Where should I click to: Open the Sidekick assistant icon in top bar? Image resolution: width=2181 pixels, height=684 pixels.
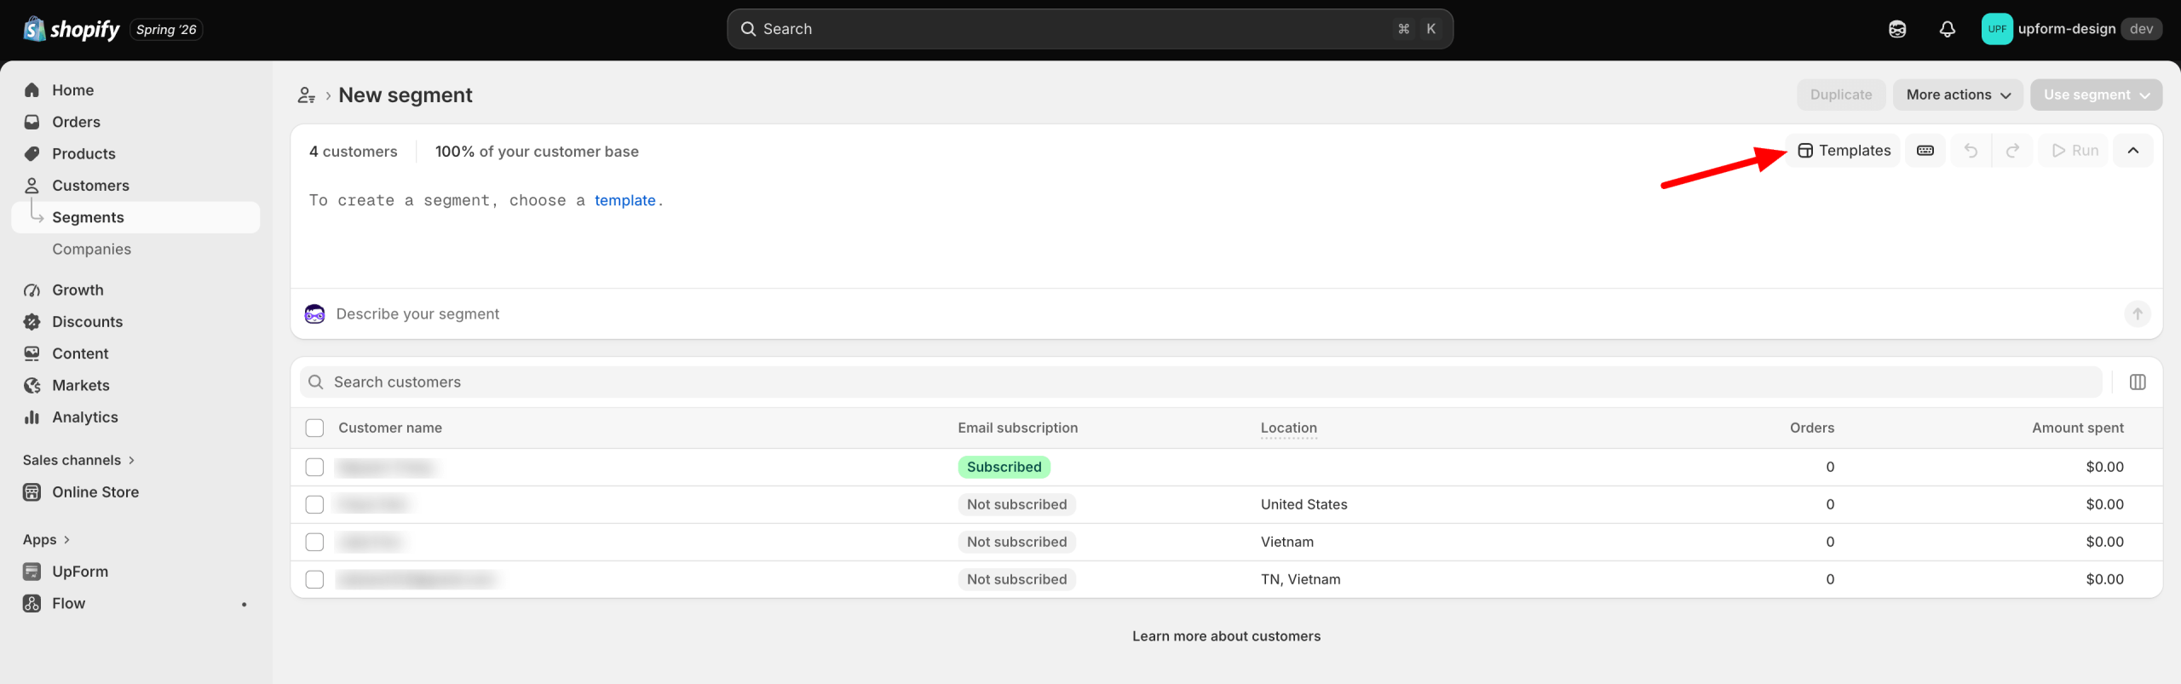1897,29
